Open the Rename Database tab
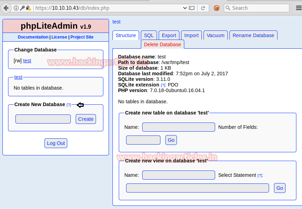Screen dimensions: 302x209 (253, 35)
